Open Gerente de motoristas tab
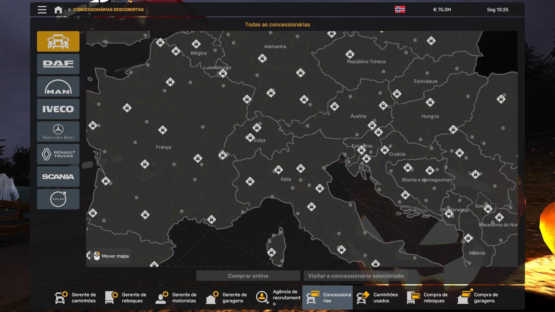Image resolution: width=555 pixels, height=312 pixels. 176,298
